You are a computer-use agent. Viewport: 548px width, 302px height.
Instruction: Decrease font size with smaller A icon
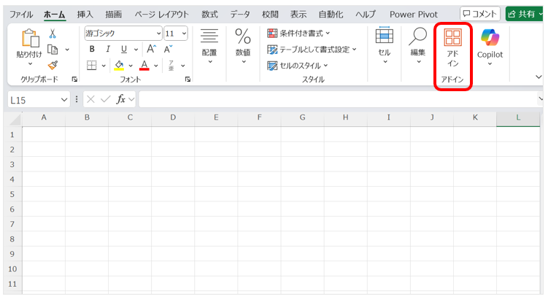pos(168,49)
